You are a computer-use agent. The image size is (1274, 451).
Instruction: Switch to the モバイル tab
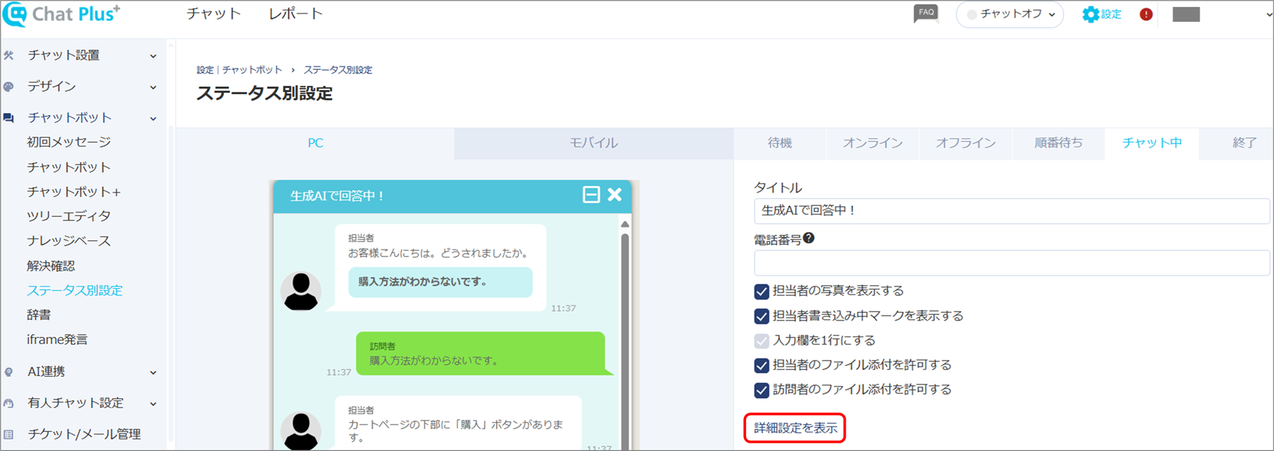[593, 143]
